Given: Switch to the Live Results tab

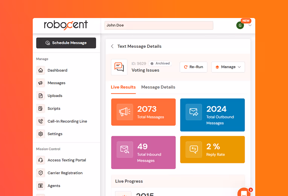Looking at the screenshot, I should 123,87.
